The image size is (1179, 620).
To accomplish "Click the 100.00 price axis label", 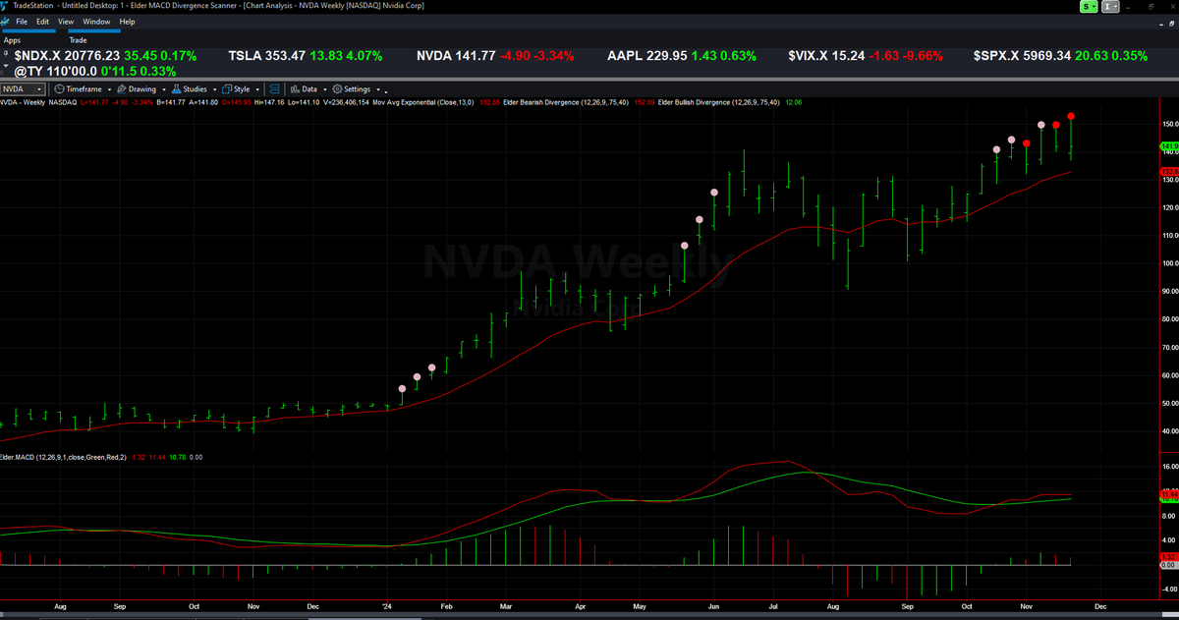I will click(x=1169, y=264).
